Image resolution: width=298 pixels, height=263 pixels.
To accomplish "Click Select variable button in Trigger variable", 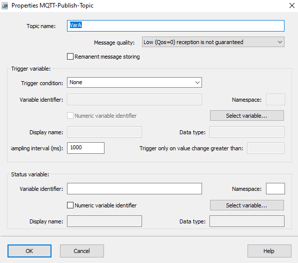I will 247,115.
